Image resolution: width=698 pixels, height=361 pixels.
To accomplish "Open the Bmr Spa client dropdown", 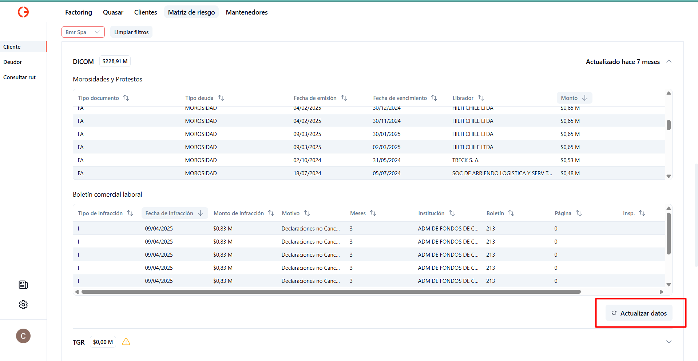I will coord(83,32).
